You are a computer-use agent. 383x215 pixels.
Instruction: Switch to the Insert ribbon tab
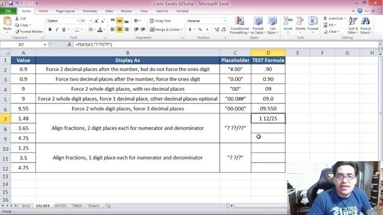tap(43, 11)
